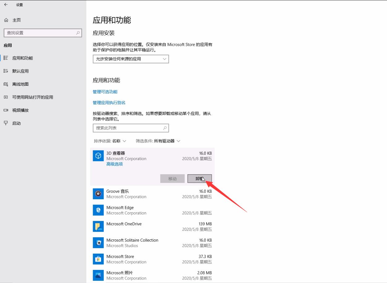Screen dimensions: 387x283
Task: Select 启动 in the sidebar
Action: click(43, 123)
